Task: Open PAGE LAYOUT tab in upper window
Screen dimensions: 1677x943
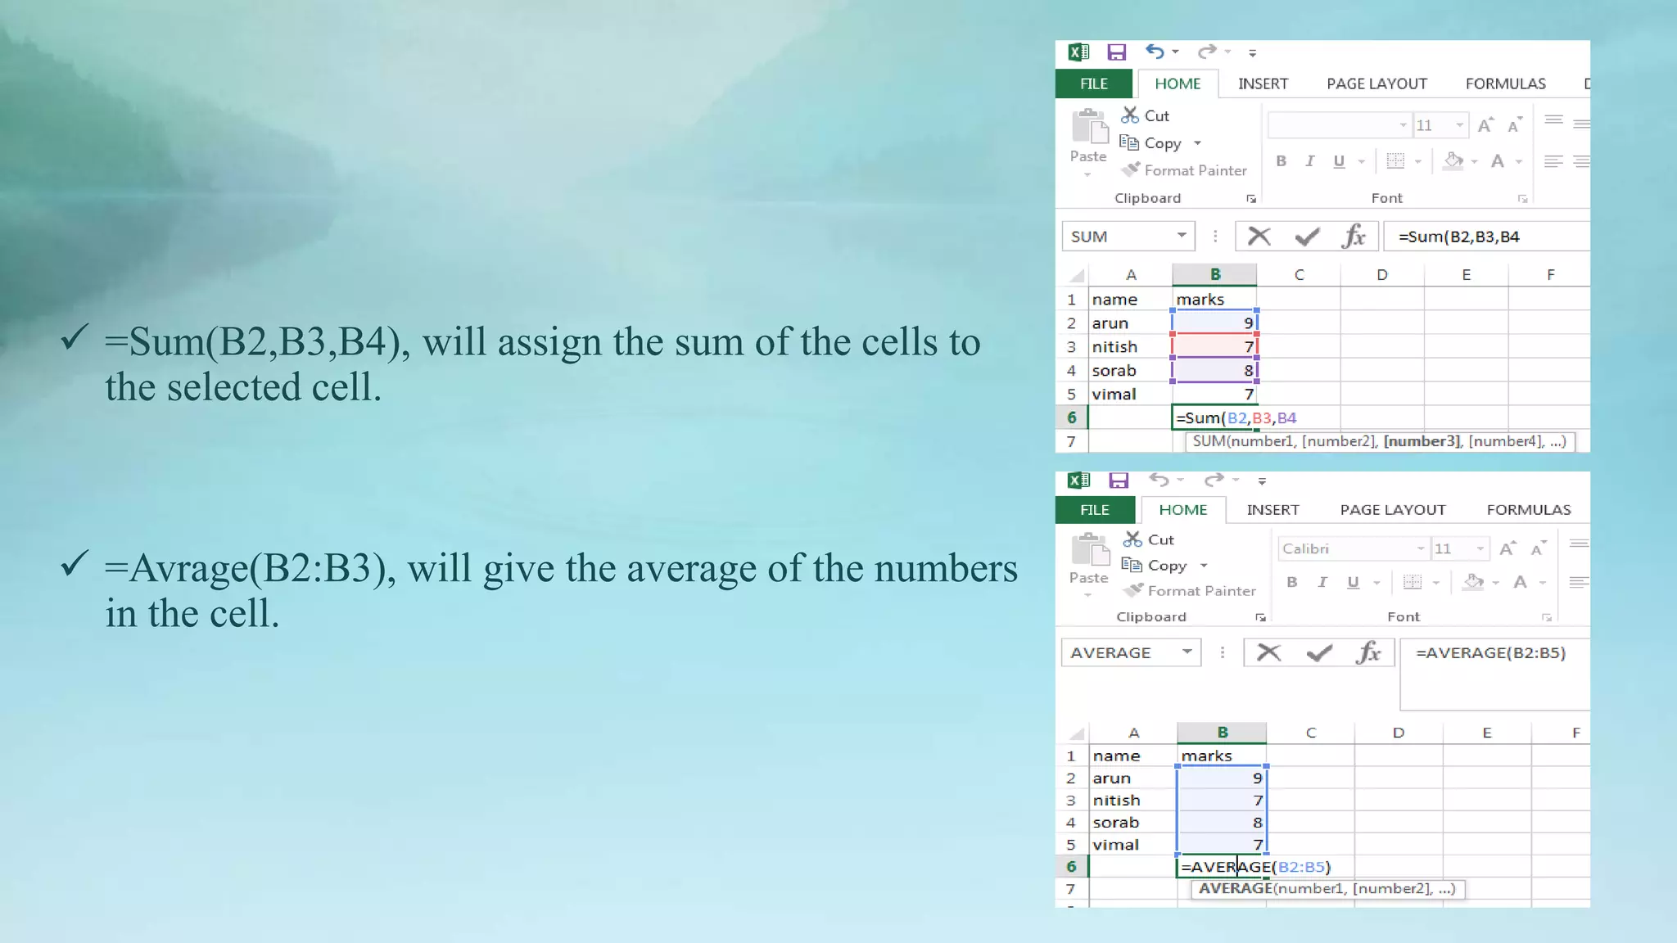Action: (x=1376, y=83)
